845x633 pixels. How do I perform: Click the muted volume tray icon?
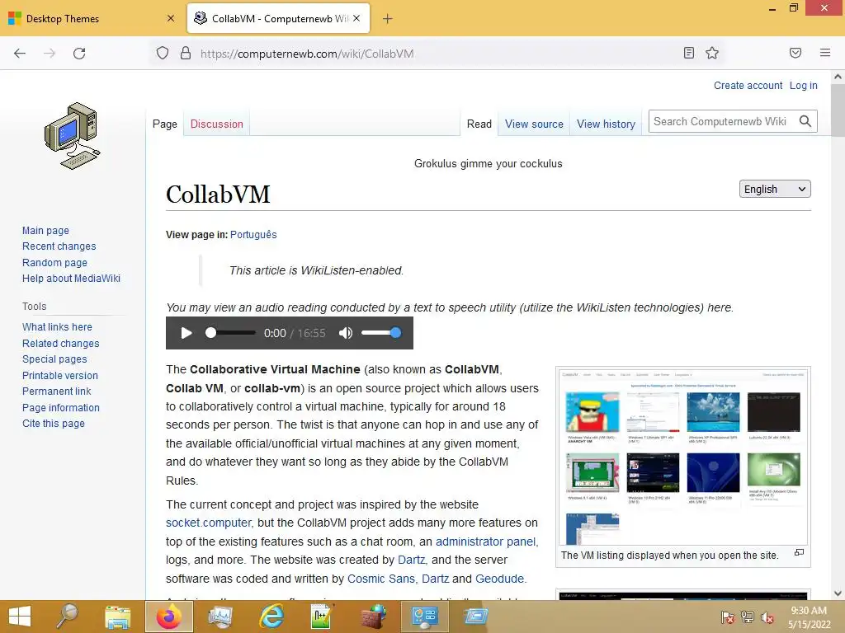click(x=767, y=617)
